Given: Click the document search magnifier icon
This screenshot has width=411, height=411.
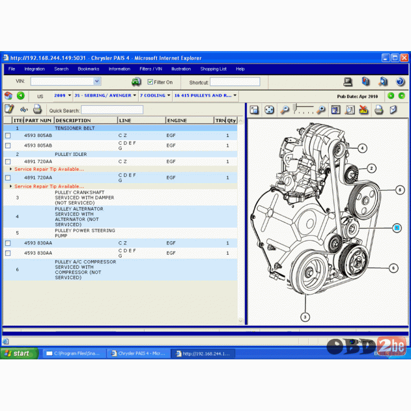Looking at the screenshot, I should coord(383,82).
